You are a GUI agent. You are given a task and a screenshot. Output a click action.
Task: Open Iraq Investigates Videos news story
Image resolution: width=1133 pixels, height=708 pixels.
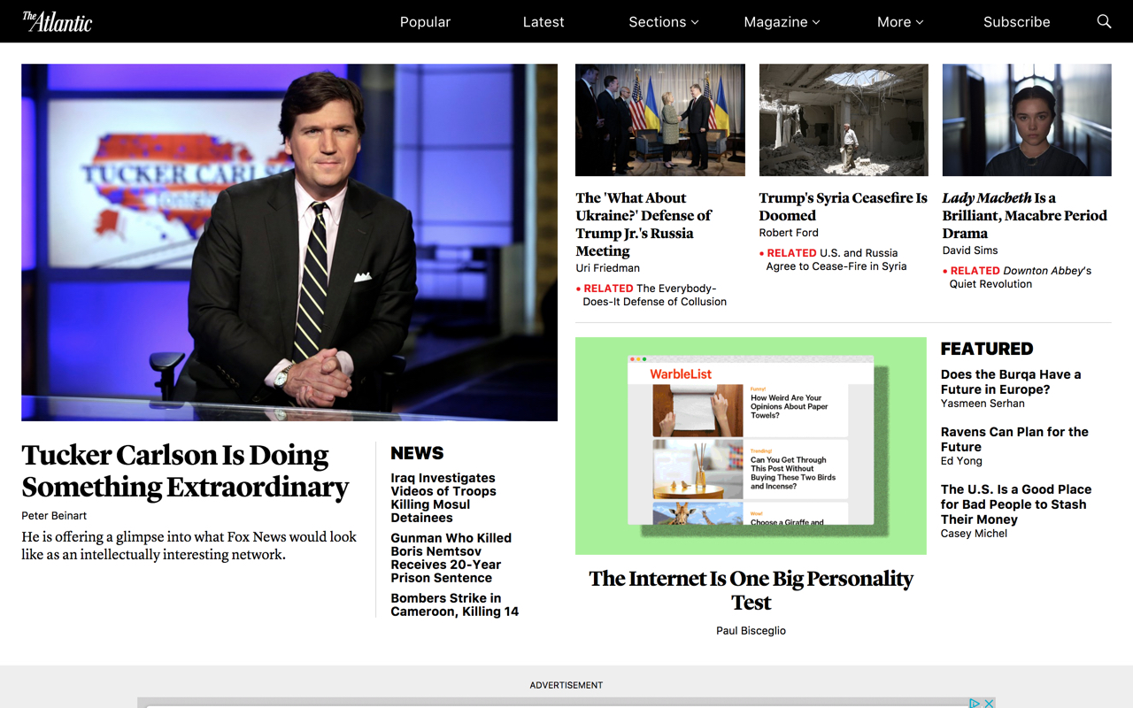click(443, 497)
